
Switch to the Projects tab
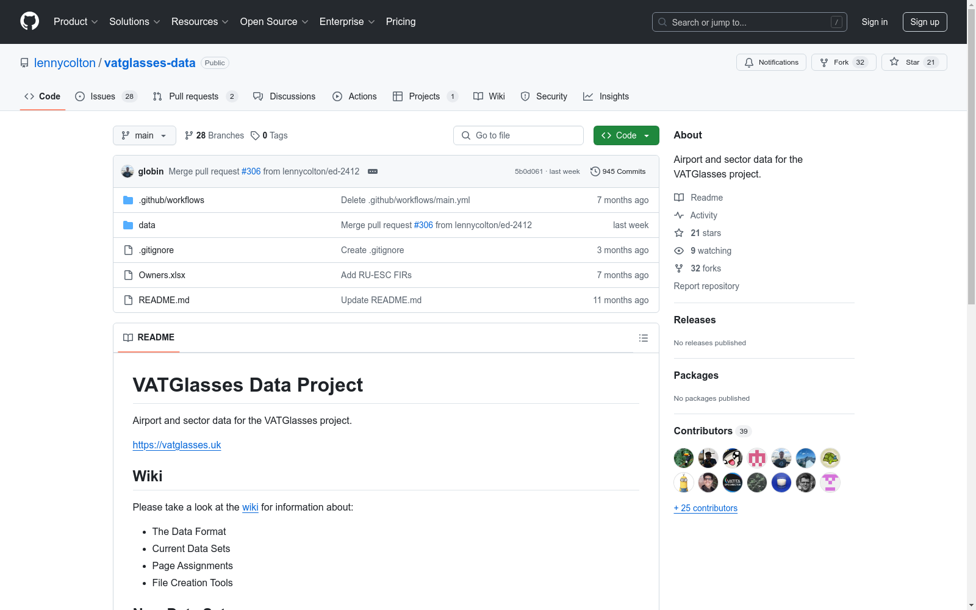[425, 96]
